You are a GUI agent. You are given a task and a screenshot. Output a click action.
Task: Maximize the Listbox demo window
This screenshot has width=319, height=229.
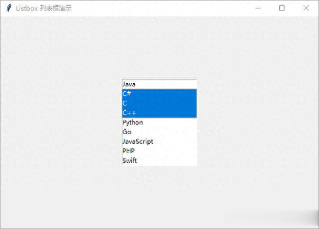click(x=282, y=8)
